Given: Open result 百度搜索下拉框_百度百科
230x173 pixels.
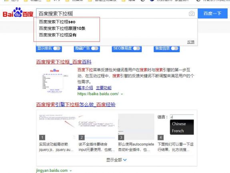Looking at the screenshot, I should click(64, 62).
